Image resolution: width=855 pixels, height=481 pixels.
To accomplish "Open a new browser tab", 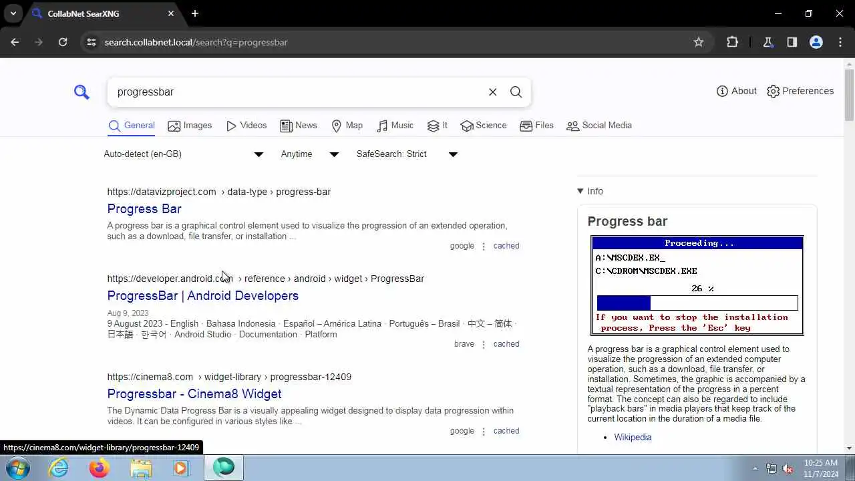I will tap(195, 13).
